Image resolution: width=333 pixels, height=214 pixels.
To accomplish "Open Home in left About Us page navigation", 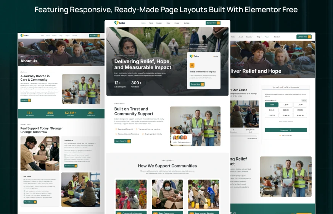I will [x=42, y=36].
